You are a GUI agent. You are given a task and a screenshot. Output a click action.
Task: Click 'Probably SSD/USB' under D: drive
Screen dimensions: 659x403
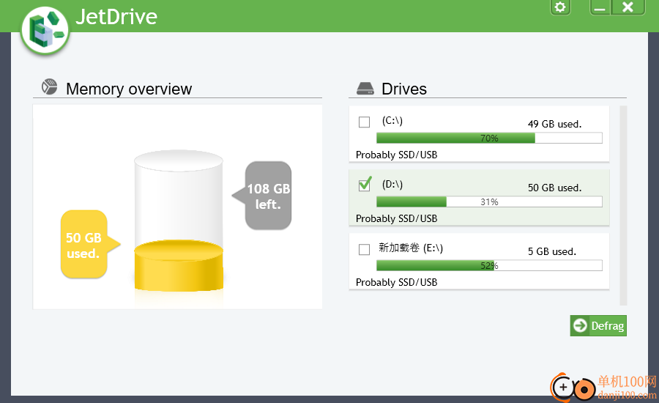tap(396, 218)
